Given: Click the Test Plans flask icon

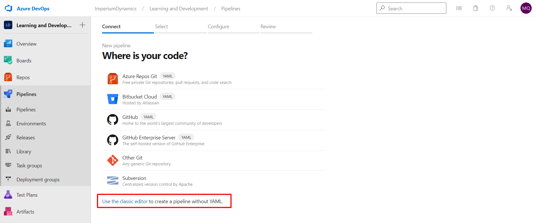Looking at the screenshot, I should click(x=8, y=195).
